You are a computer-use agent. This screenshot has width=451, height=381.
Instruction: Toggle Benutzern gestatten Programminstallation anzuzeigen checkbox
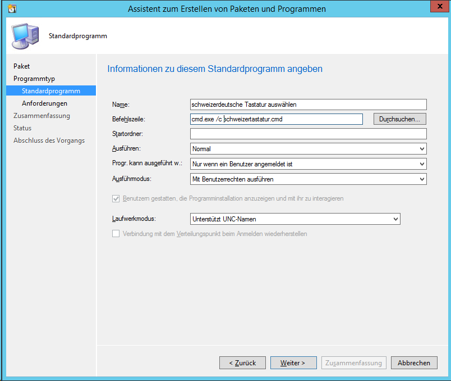tap(116, 198)
